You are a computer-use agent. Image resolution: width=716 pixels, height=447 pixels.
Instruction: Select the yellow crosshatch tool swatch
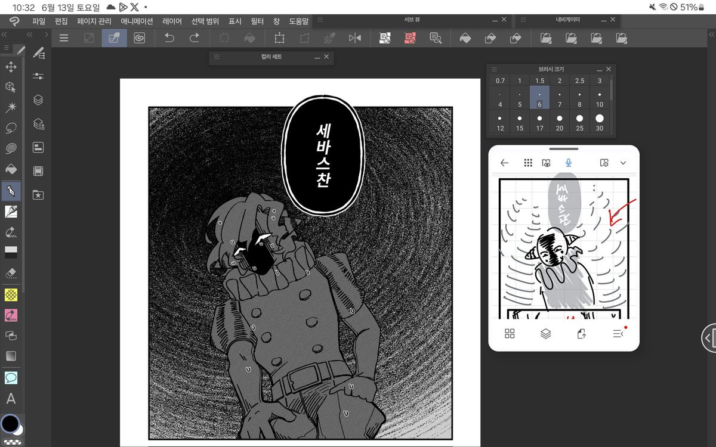tap(11, 294)
